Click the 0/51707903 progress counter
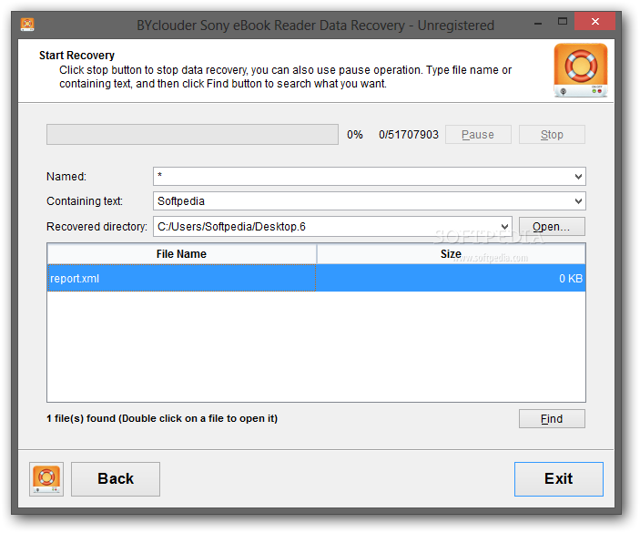Viewport: 640px width, 533px height. (x=409, y=134)
